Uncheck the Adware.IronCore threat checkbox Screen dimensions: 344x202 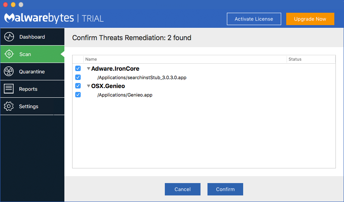[78, 68]
